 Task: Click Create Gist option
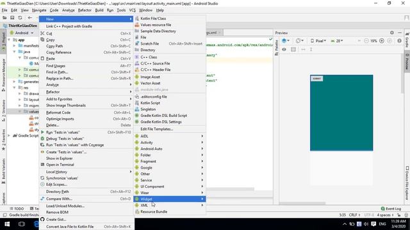click(86, 219)
